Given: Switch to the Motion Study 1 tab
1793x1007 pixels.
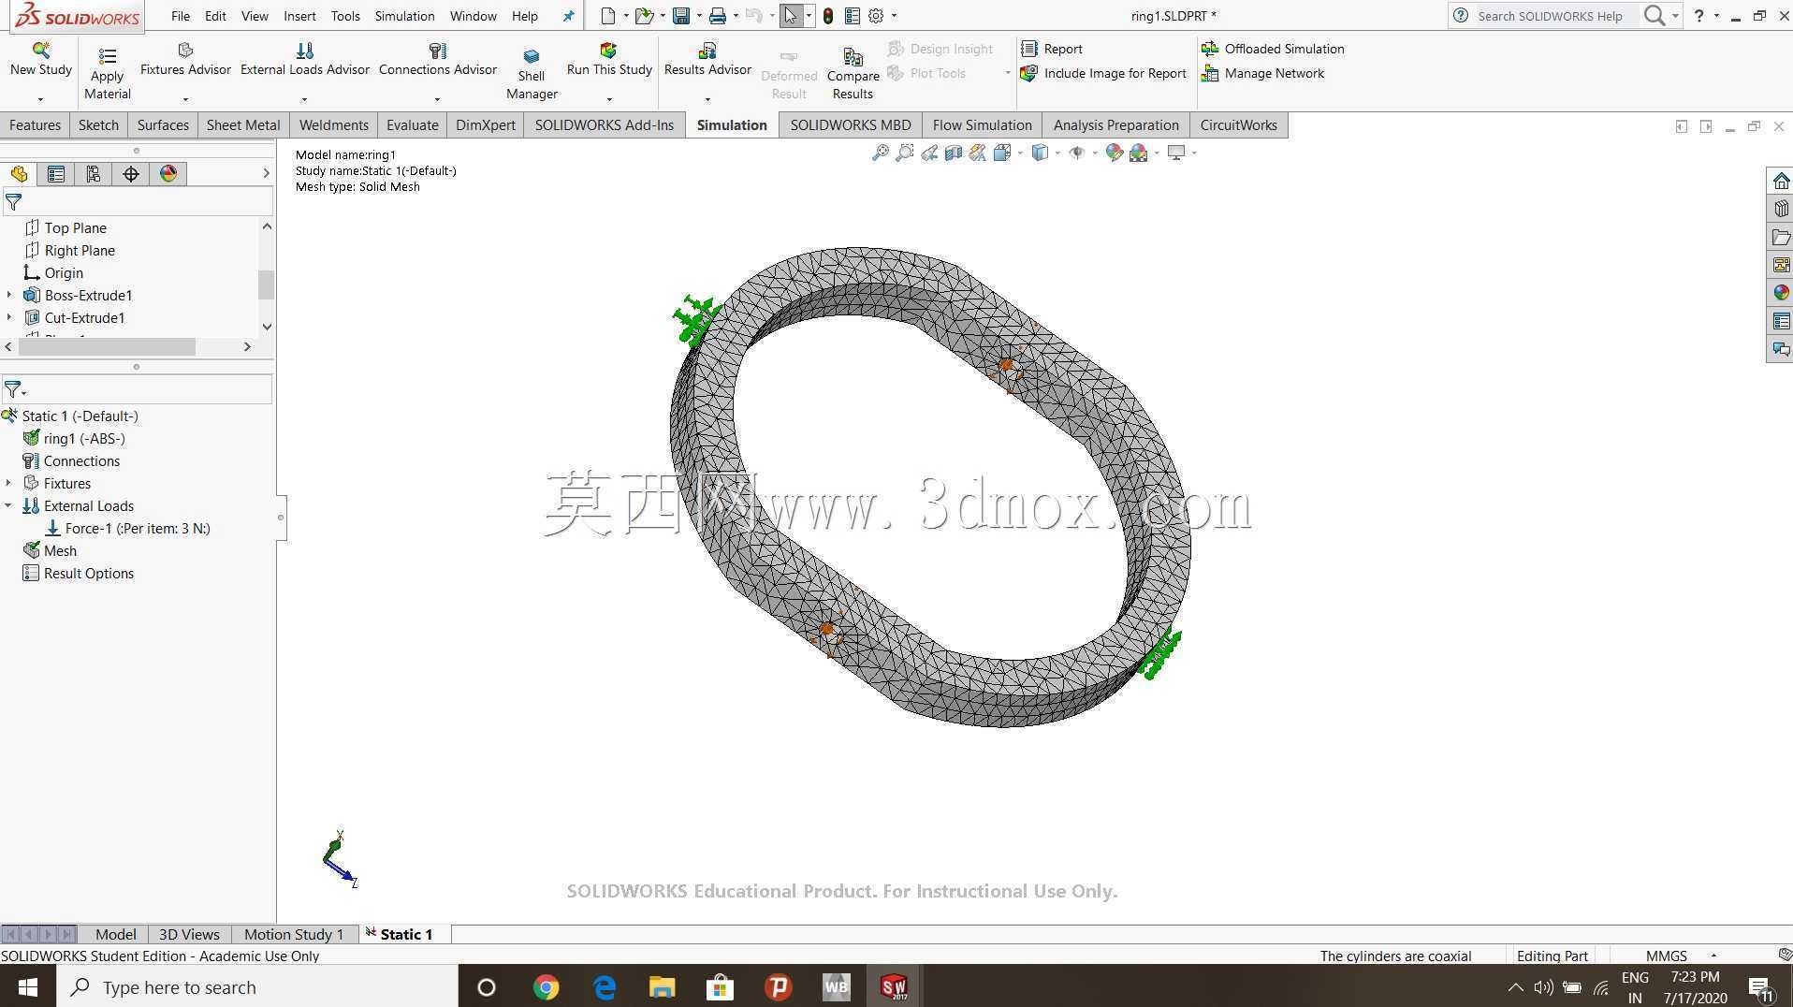Looking at the screenshot, I should tap(294, 934).
